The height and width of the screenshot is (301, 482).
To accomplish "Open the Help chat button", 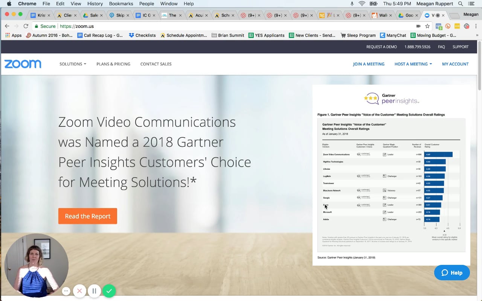I will click(x=452, y=273).
